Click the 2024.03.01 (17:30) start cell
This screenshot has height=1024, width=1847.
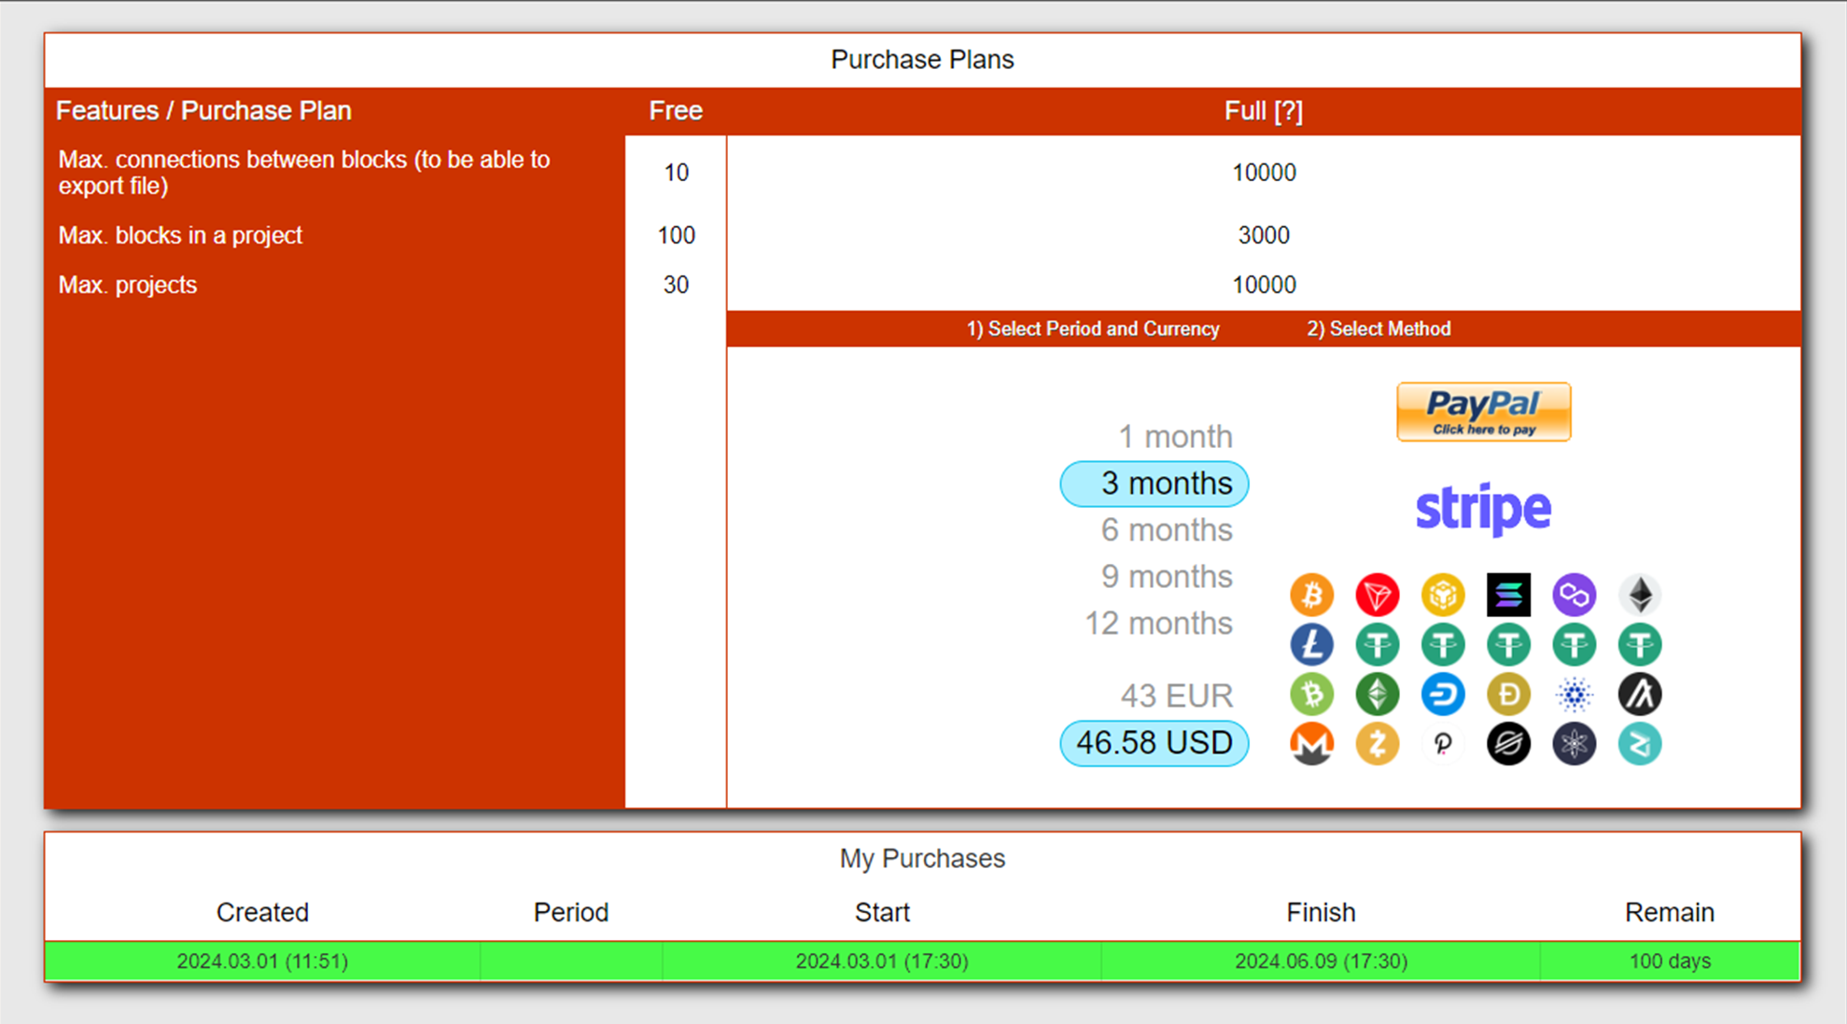[x=882, y=961]
